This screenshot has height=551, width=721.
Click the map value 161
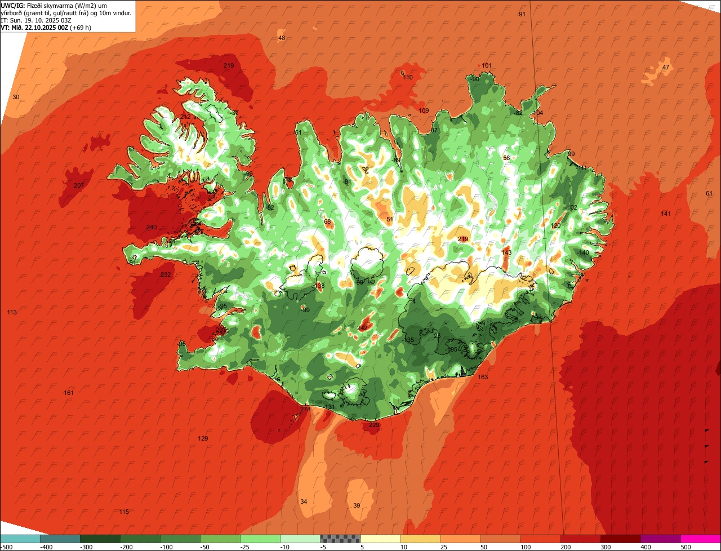click(x=69, y=393)
